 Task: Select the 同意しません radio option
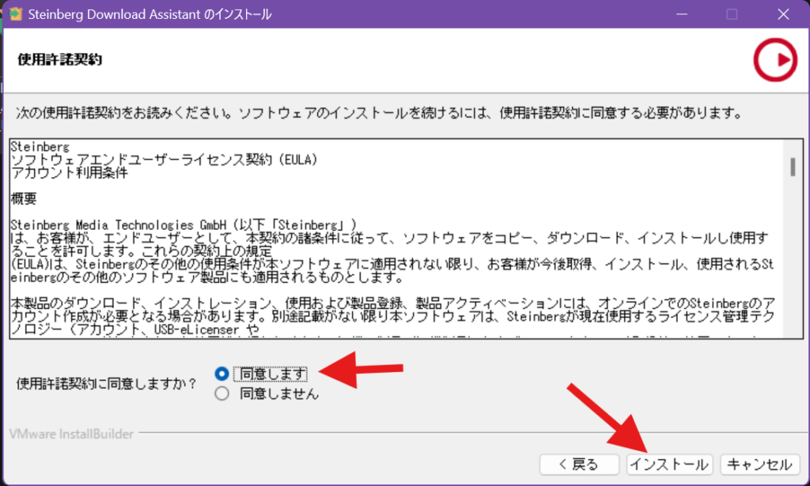[221, 394]
